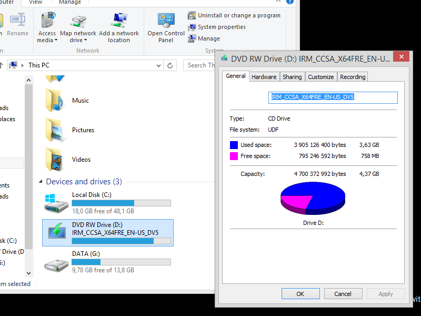Select the DATA (G:) drive icon
Viewport: 421px width, 316px height.
point(56,265)
